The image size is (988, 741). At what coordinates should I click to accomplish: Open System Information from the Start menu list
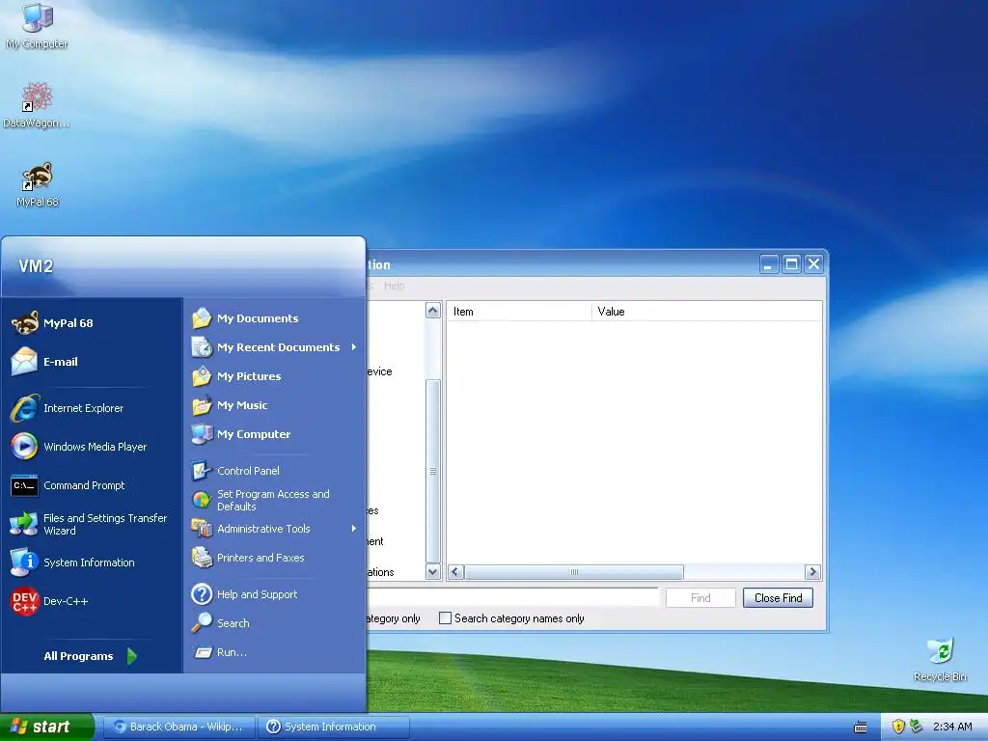coord(92,563)
